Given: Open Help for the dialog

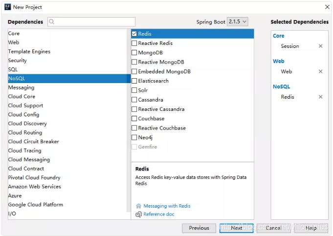Looking at the screenshot, I should [x=311, y=228].
